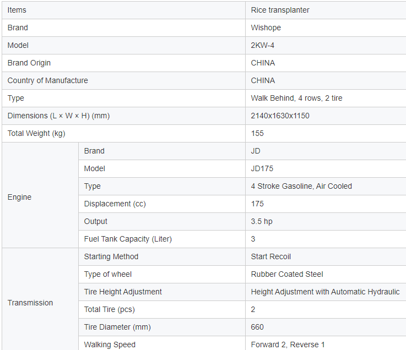Click the 'Walking Speed' label
The height and width of the screenshot is (350, 406).
pos(110,344)
